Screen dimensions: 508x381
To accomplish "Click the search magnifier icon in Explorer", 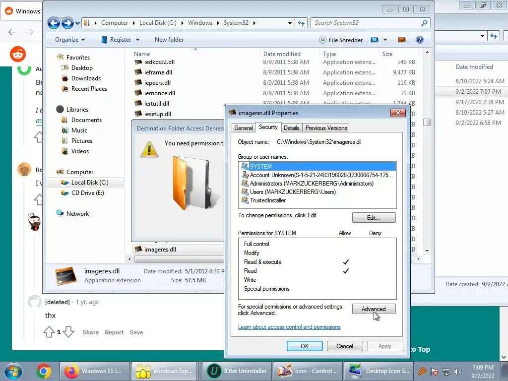I will [x=424, y=23].
